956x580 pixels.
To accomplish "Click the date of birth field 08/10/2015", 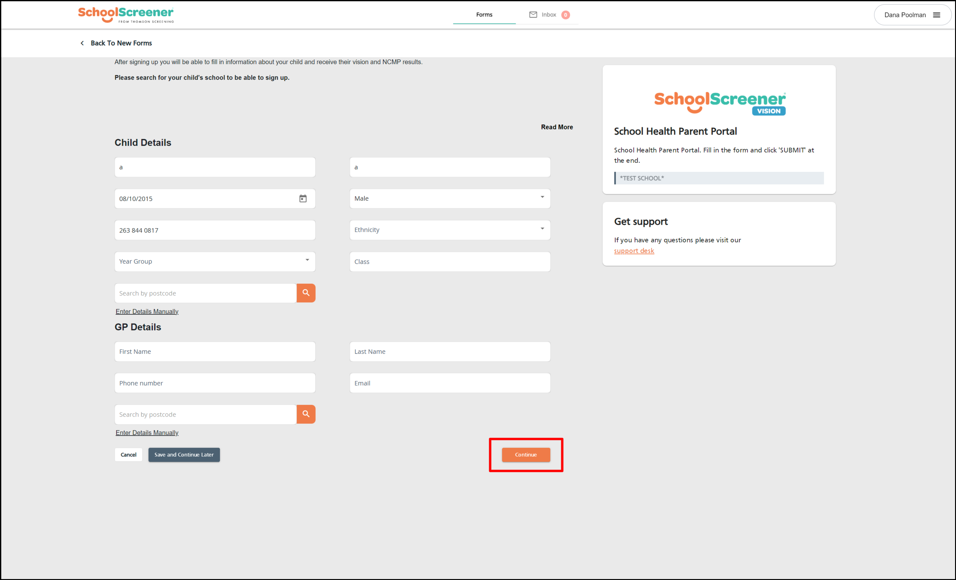I will 215,199.
